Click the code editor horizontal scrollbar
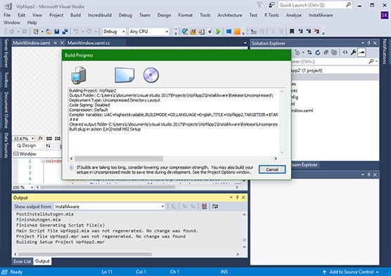This screenshot has height=276, width=391. point(108,187)
